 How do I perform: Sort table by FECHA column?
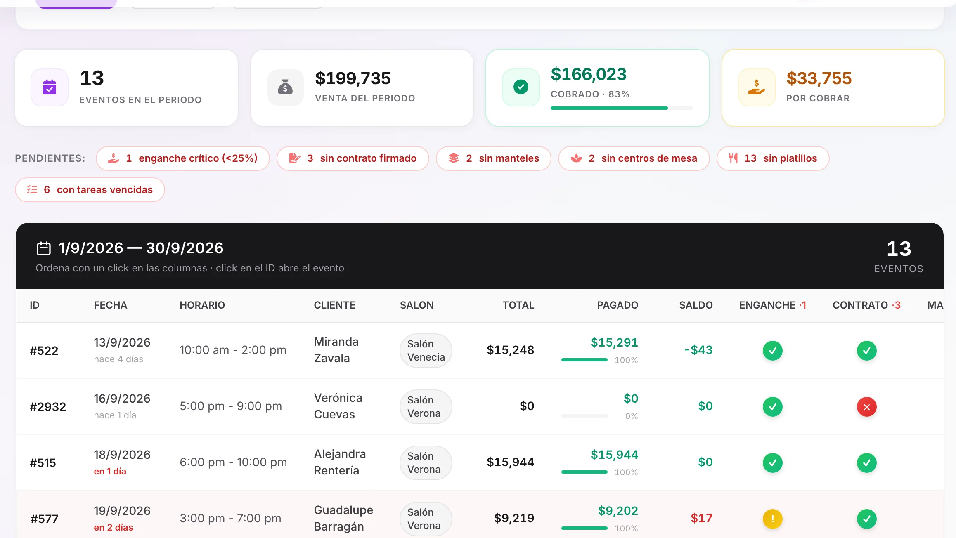[111, 305]
